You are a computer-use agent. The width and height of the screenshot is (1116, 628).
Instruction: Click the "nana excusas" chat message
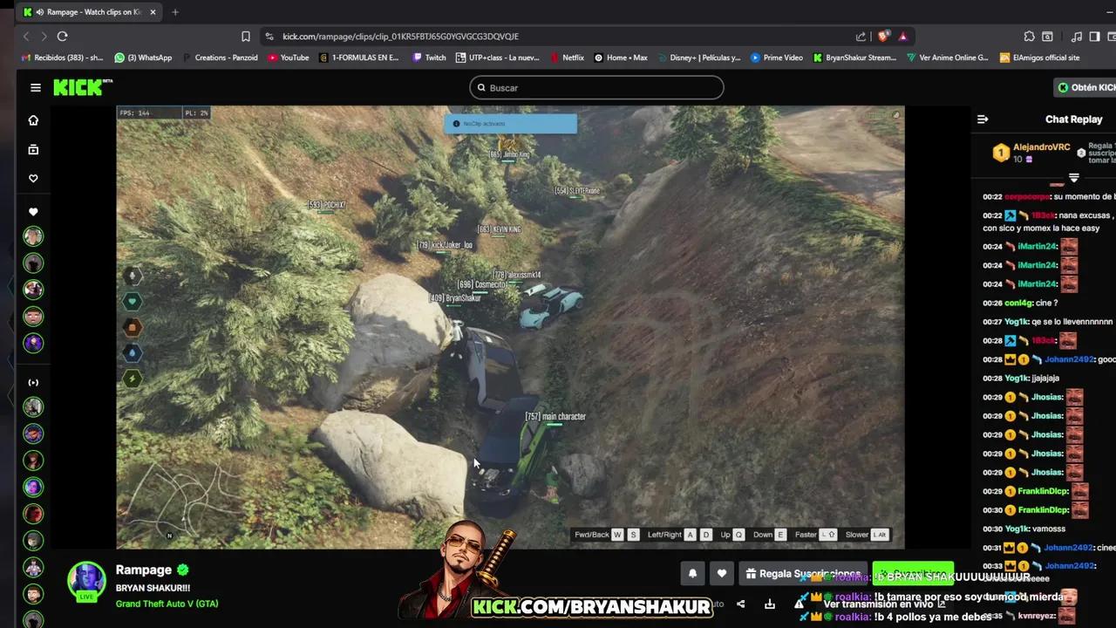(x=1046, y=222)
